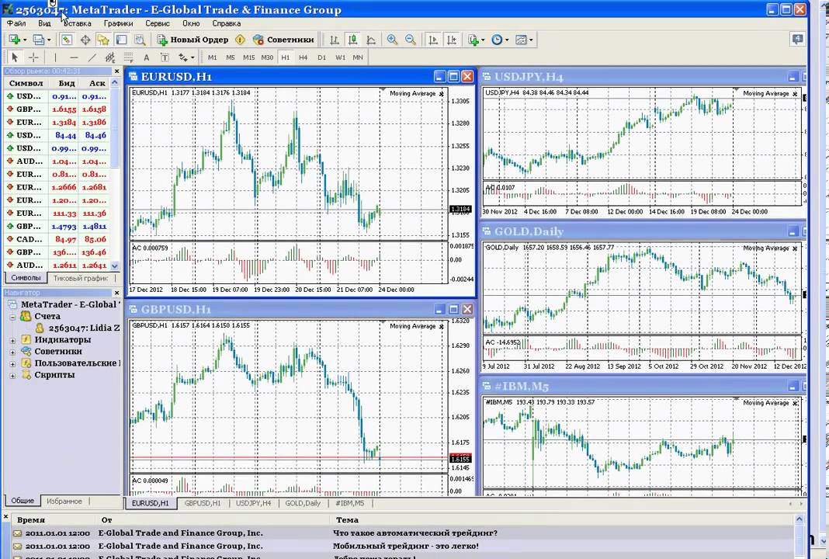This screenshot has width=829, height=559.
Task: Switch timeframe to M1
Action: 213,57
